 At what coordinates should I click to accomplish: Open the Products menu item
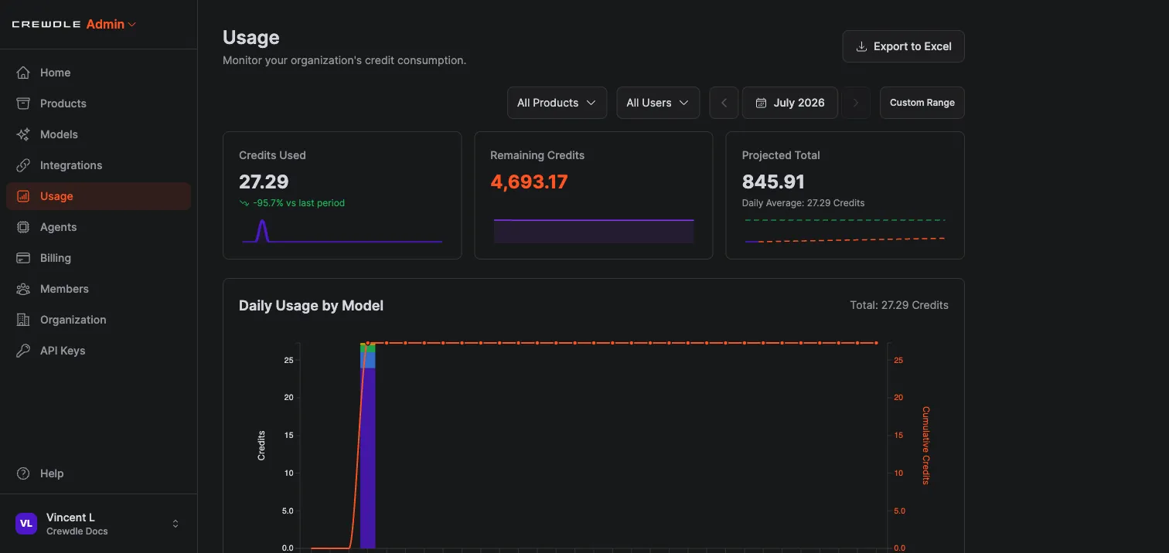(x=98, y=103)
